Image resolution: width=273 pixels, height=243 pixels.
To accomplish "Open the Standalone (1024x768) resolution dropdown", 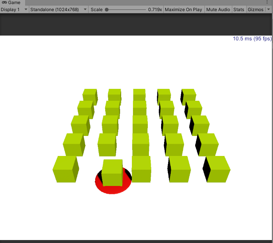I will tap(59, 10).
